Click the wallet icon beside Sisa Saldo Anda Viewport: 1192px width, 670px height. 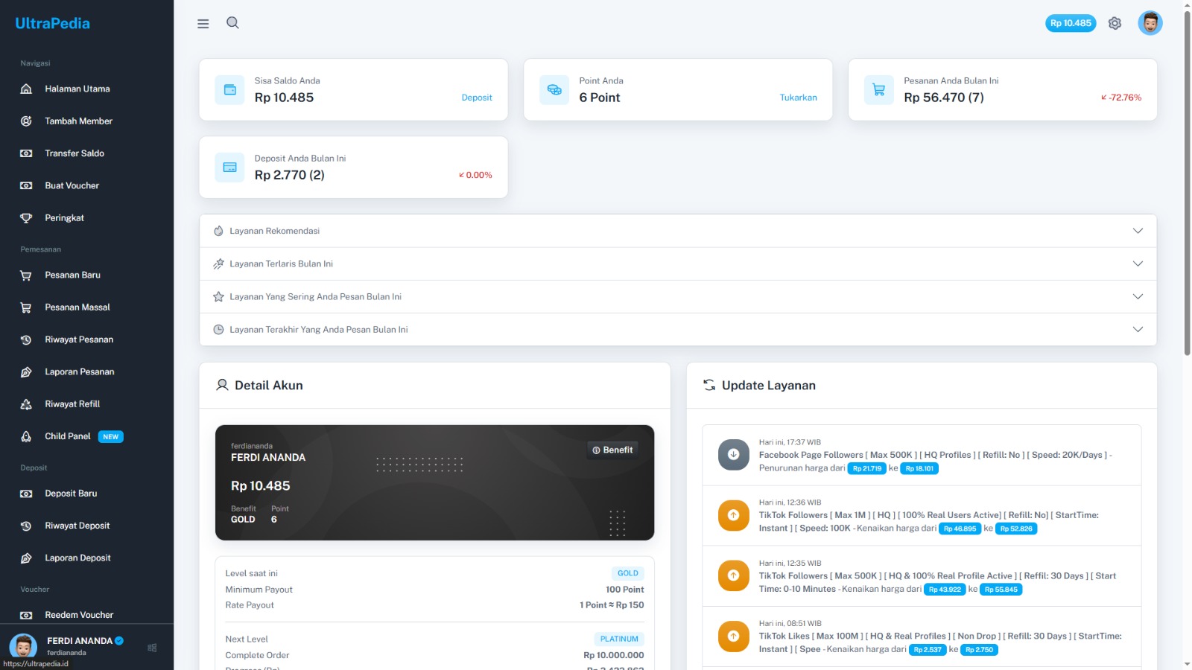point(229,90)
